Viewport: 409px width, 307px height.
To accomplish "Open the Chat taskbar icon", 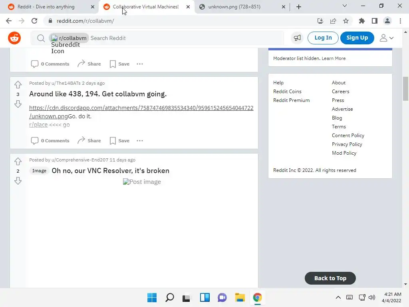I will tap(222, 297).
